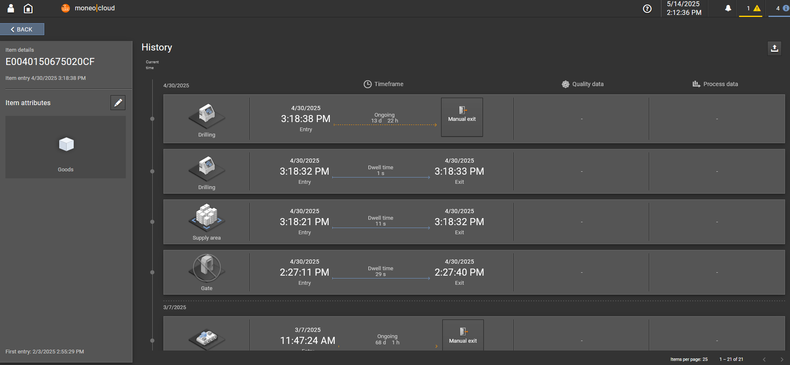Click Manual exit for 4/30/2025 Drilling entry
The width and height of the screenshot is (790, 365).
(x=462, y=117)
